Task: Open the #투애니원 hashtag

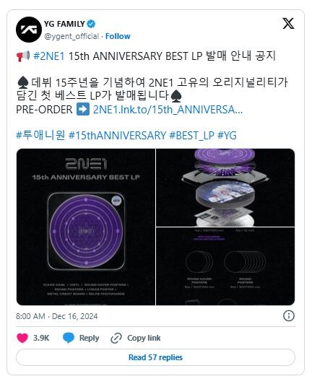Action: pos(40,135)
